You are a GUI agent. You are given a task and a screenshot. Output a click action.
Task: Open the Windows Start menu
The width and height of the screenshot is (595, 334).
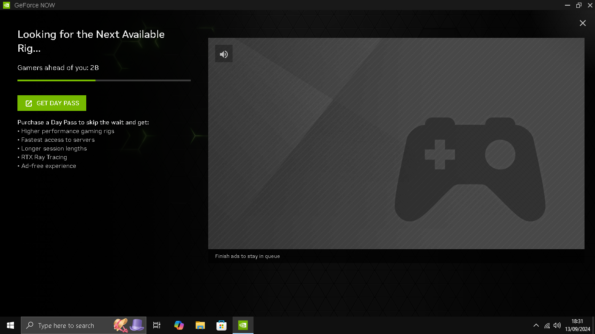click(x=10, y=325)
